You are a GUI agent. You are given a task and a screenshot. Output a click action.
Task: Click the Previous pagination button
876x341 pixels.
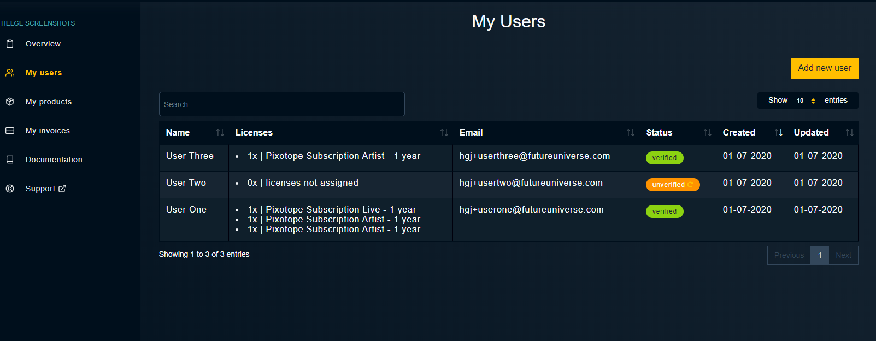tap(789, 255)
